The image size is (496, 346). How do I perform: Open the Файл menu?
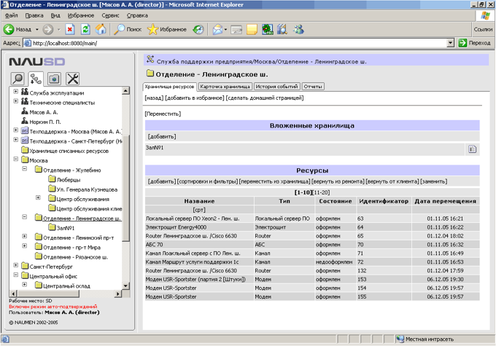[12, 15]
